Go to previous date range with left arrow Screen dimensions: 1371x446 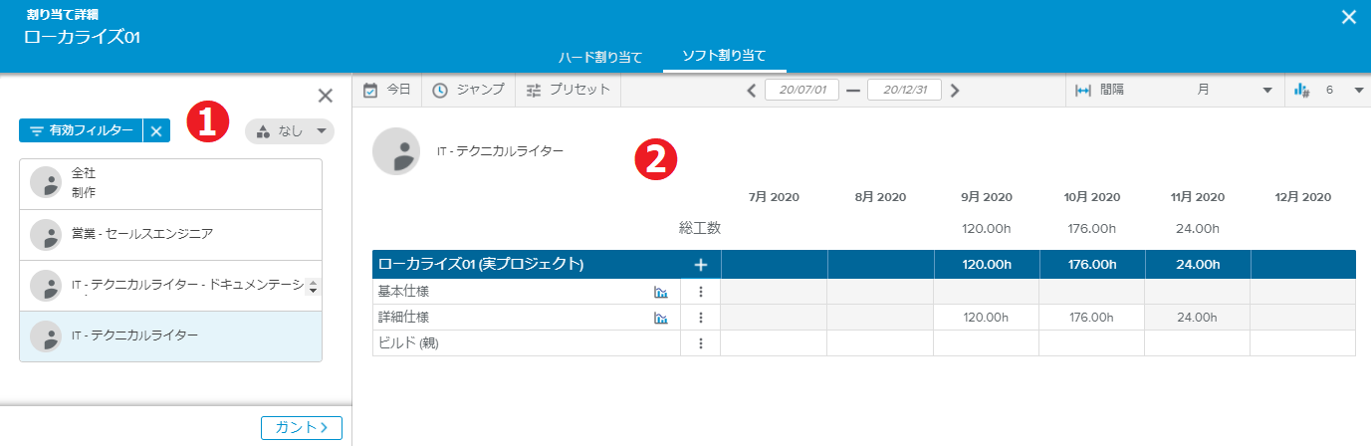753,91
